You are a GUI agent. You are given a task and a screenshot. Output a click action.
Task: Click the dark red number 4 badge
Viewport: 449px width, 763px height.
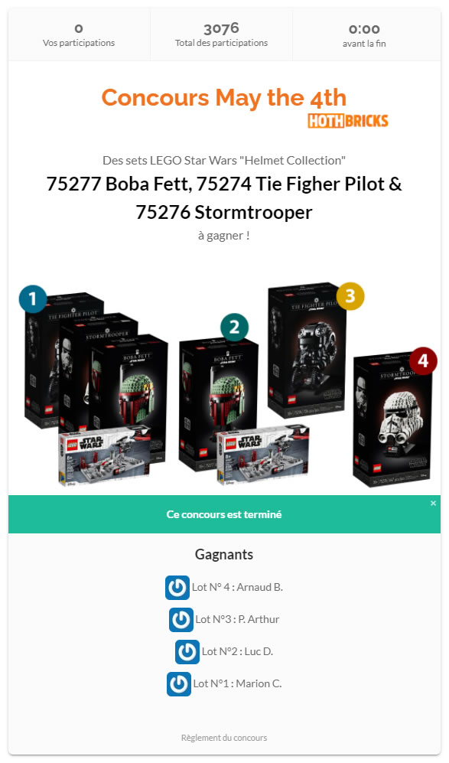tap(423, 360)
